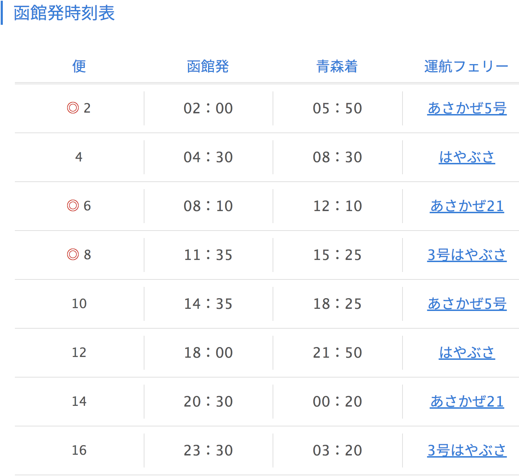
Task: Click service number 16
Action: click(79, 450)
